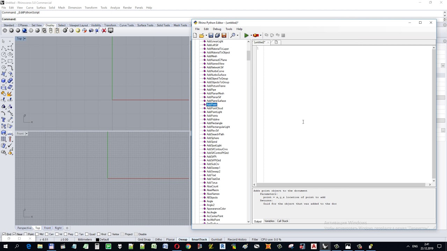Click new tab page icon in editor
This screenshot has height=251, width=447.
276,42
